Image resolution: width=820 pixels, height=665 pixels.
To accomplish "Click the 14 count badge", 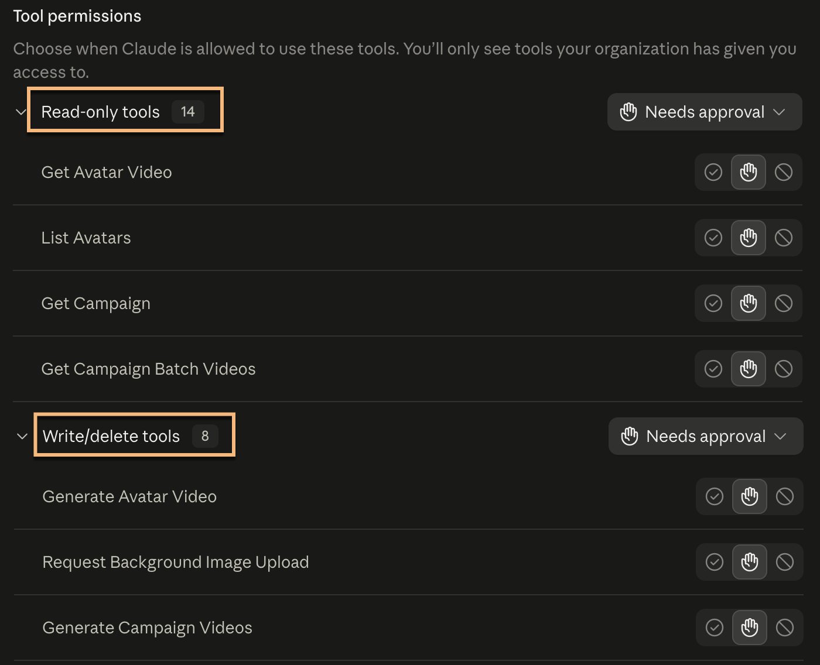I will point(187,112).
